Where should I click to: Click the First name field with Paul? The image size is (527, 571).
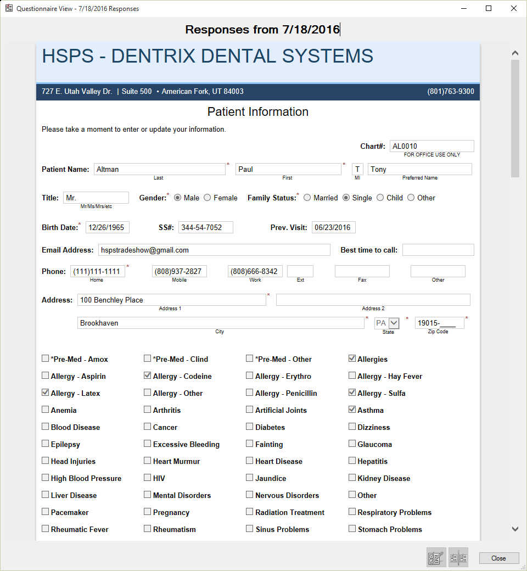(x=288, y=169)
